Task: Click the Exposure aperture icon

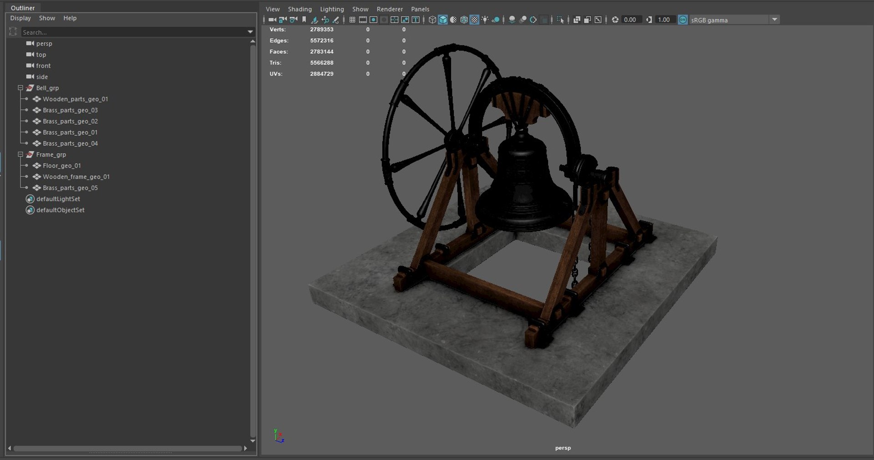Action: 615,20
